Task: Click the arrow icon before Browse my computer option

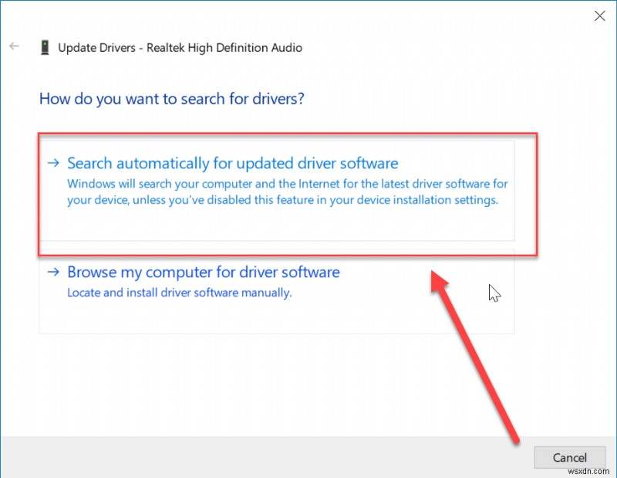Action: click(x=53, y=272)
